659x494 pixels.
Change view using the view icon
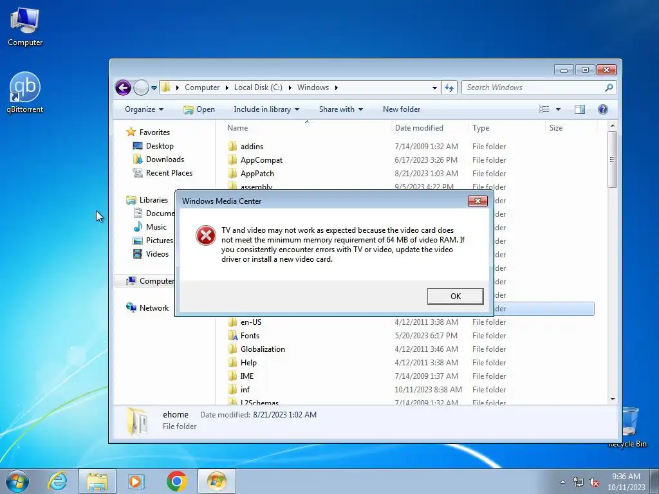coord(544,109)
